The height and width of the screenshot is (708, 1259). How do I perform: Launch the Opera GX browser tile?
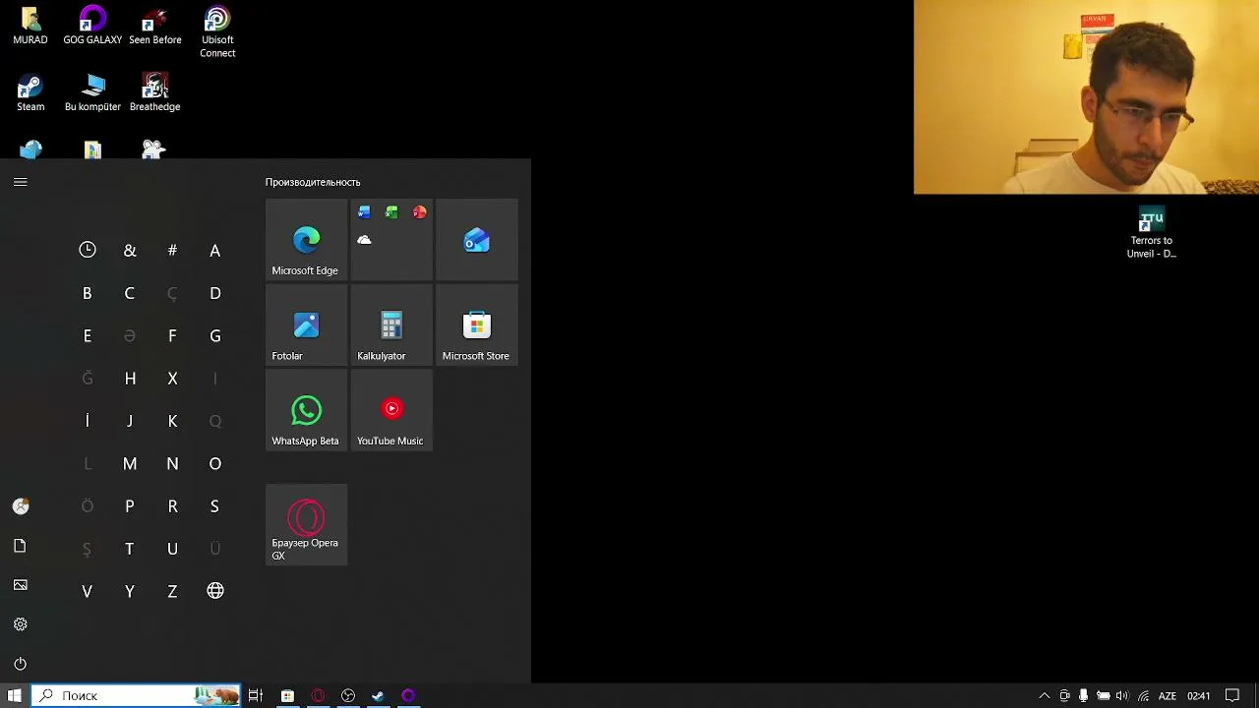pyautogui.click(x=306, y=525)
